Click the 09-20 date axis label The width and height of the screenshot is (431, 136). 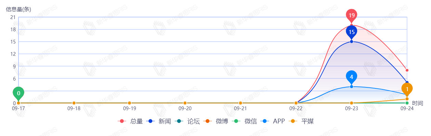(x=185, y=108)
